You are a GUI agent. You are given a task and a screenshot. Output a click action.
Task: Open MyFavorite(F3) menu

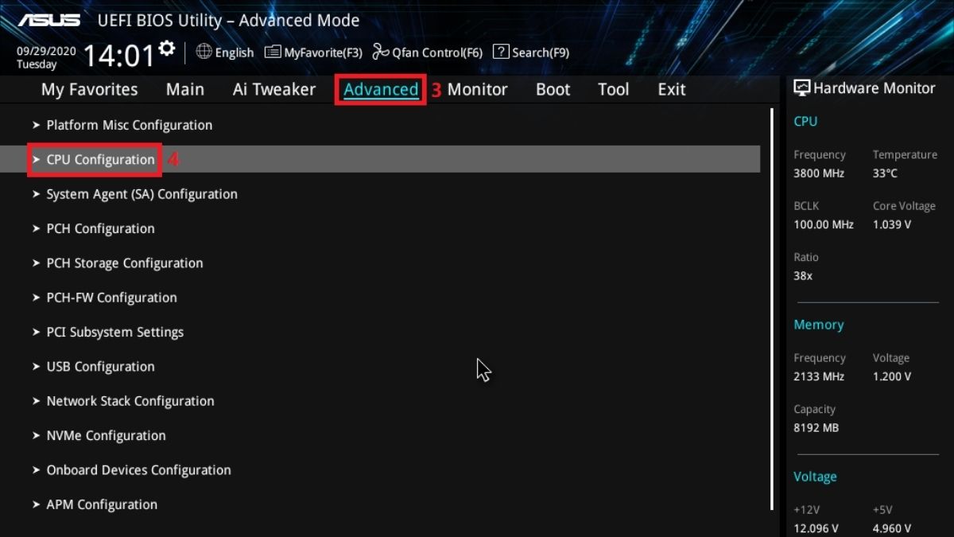pyautogui.click(x=323, y=53)
